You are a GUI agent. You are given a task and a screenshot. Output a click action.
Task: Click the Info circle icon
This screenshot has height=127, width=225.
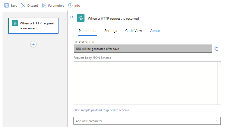70,5
